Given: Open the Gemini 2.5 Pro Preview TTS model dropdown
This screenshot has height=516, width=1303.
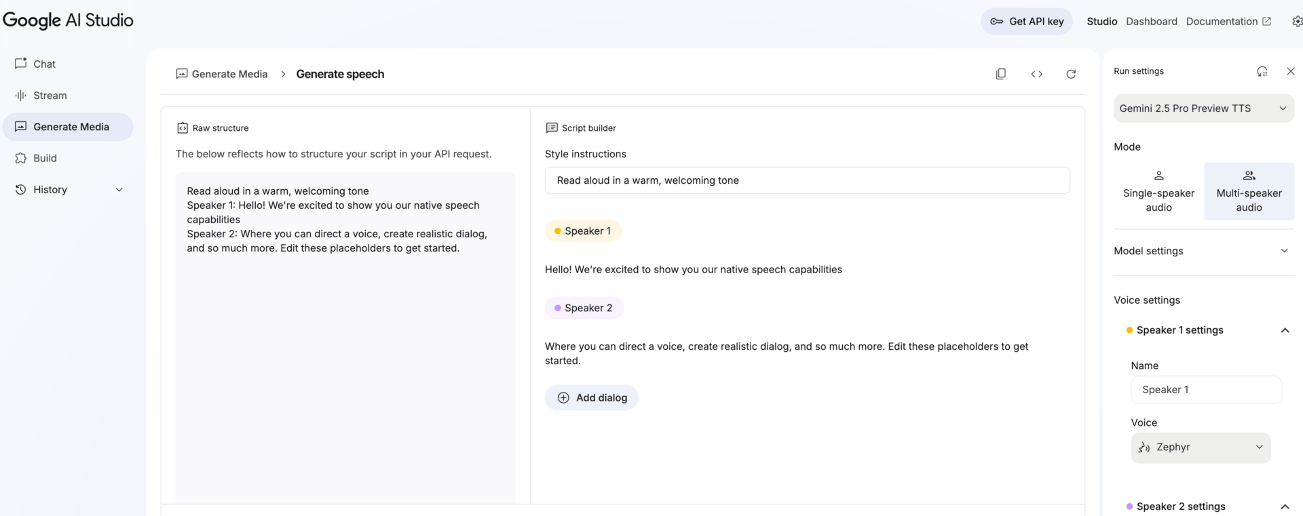Looking at the screenshot, I should click(x=1203, y=108).
